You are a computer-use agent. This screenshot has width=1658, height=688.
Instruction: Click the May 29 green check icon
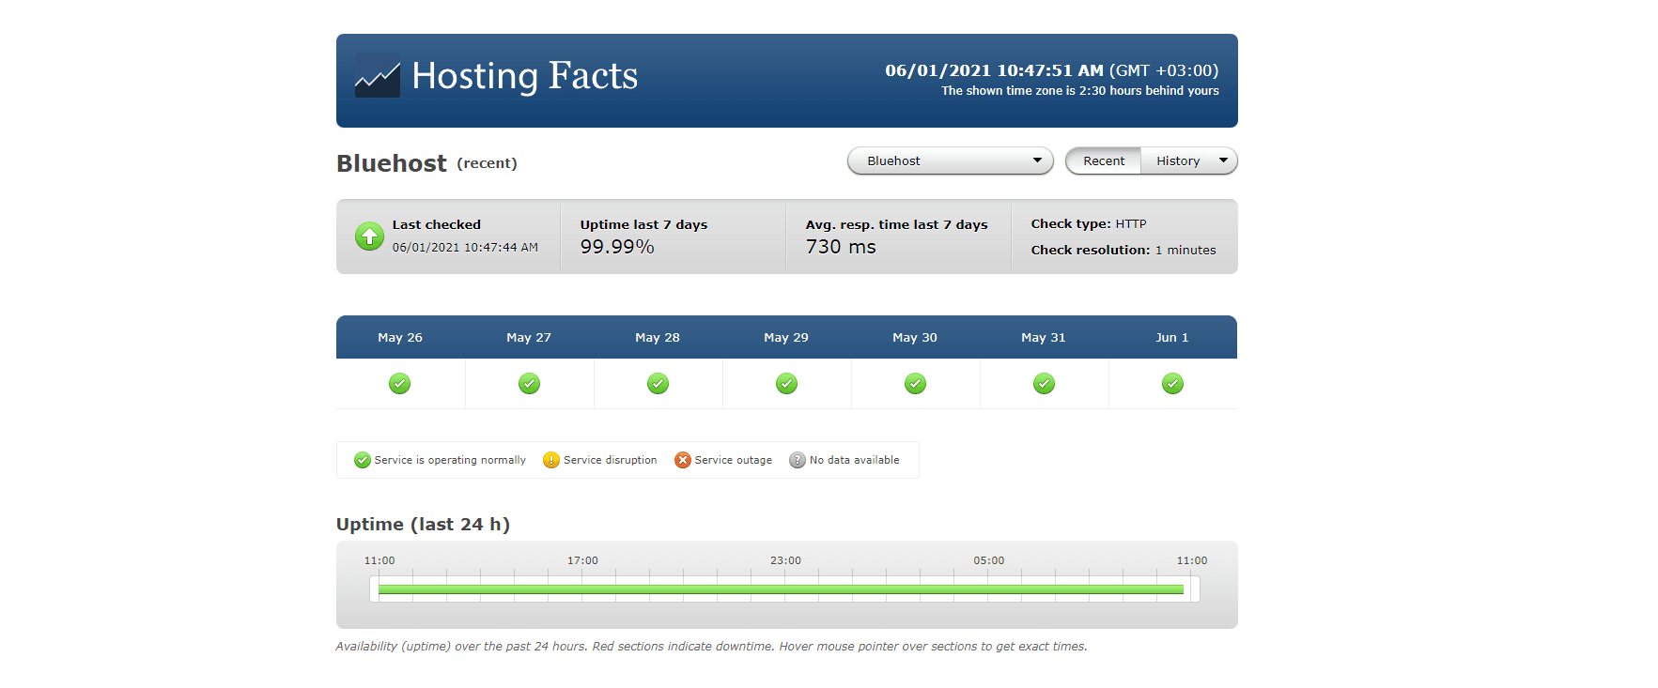tap(786, 383)
